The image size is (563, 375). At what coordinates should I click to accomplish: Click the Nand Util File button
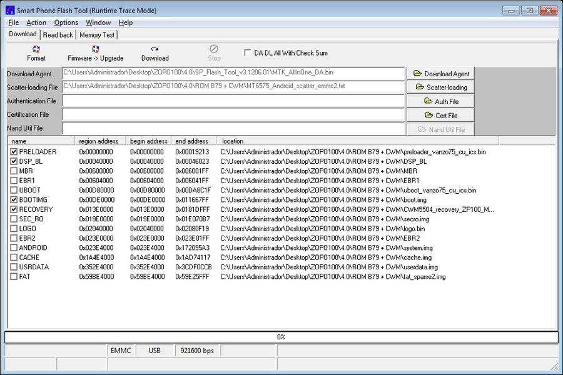[440, 129]
